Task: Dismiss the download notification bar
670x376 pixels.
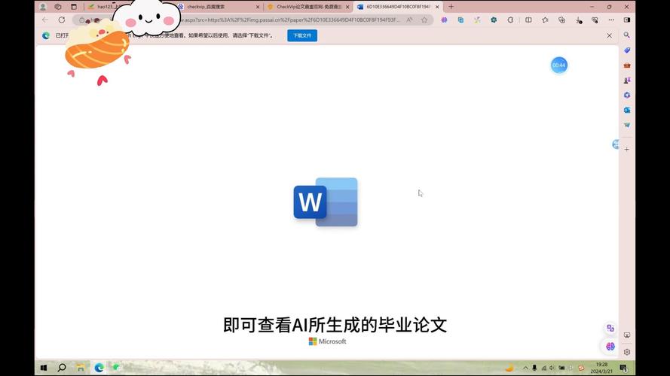Action: pyautogui.click(x=609, y=36)
